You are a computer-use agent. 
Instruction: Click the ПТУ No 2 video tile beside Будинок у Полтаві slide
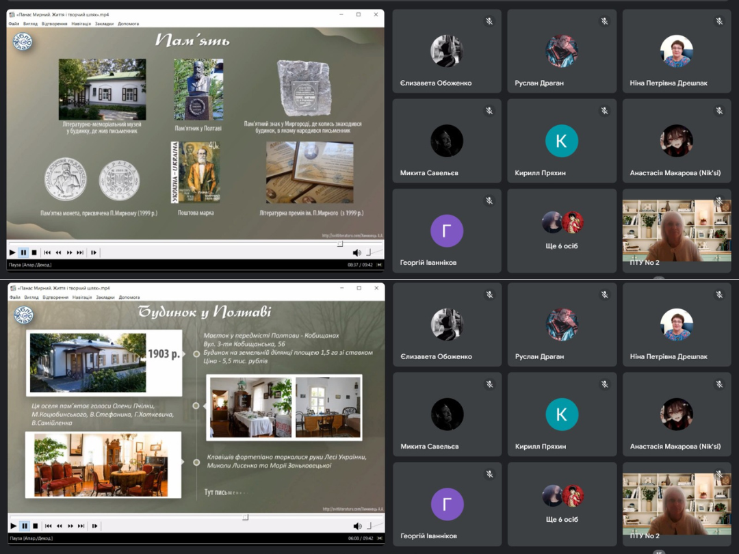pyautogui.click(x=677, y=504)
